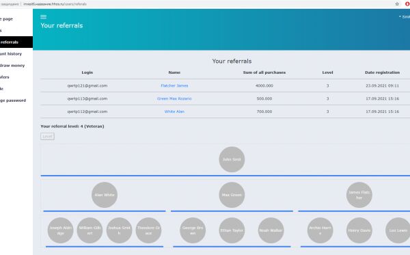This screenshot has height=255, width=410.
Task: Click the 500.000 purchases value
Action: (x=264, y=98)
